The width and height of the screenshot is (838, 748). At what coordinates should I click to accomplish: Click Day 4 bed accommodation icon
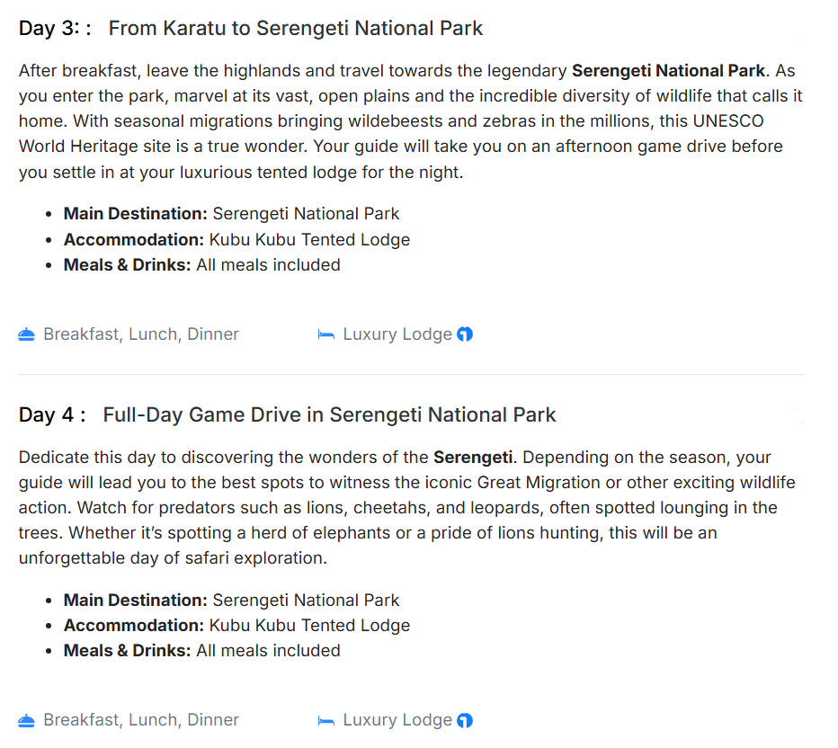click(325, 720)
